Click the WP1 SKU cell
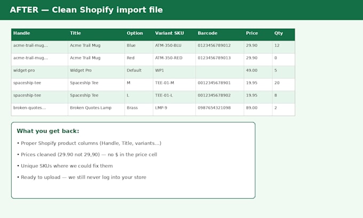This screenshot has width=363, height=218. tap(175, 72)
